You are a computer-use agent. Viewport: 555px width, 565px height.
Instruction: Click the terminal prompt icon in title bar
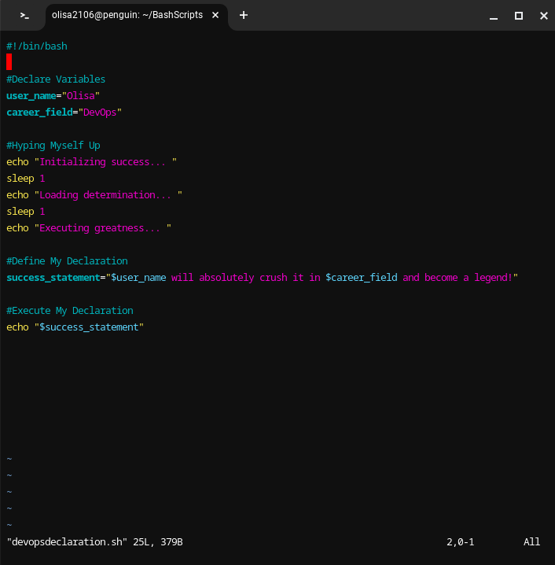[x=24, y=16]
